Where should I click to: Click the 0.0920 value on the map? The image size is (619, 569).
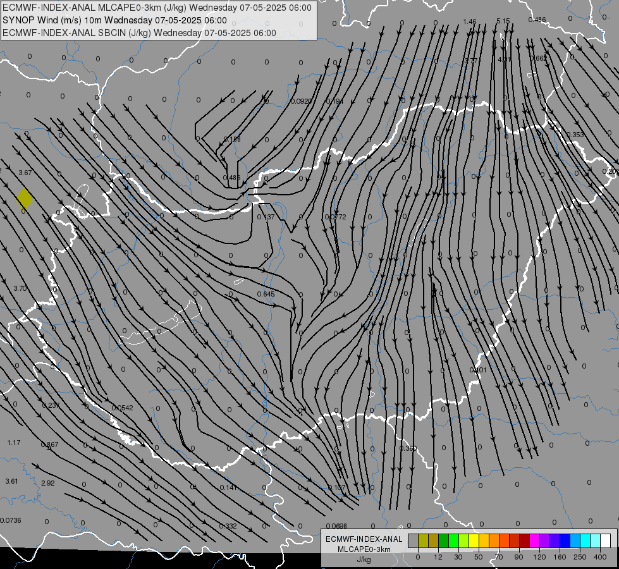[301, 101]
